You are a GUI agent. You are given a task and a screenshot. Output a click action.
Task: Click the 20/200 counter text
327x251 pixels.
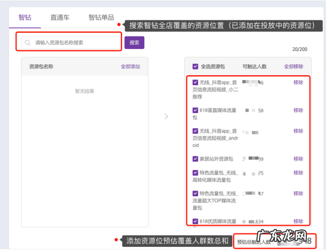tap(300, 49)
